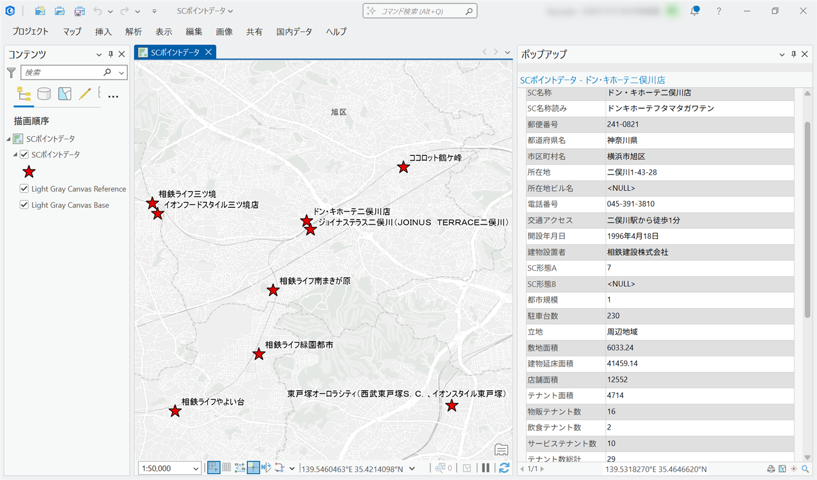Expand the coordinate display format dropdown
Screen dimensions: 817x480
pos(412,468)
